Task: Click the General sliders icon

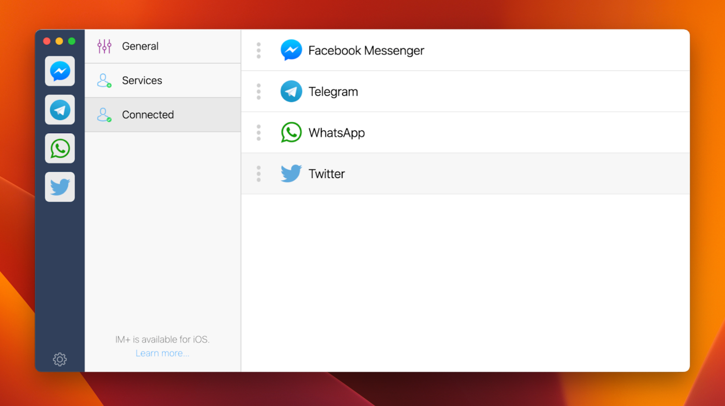Action: [x=104, y=46]
